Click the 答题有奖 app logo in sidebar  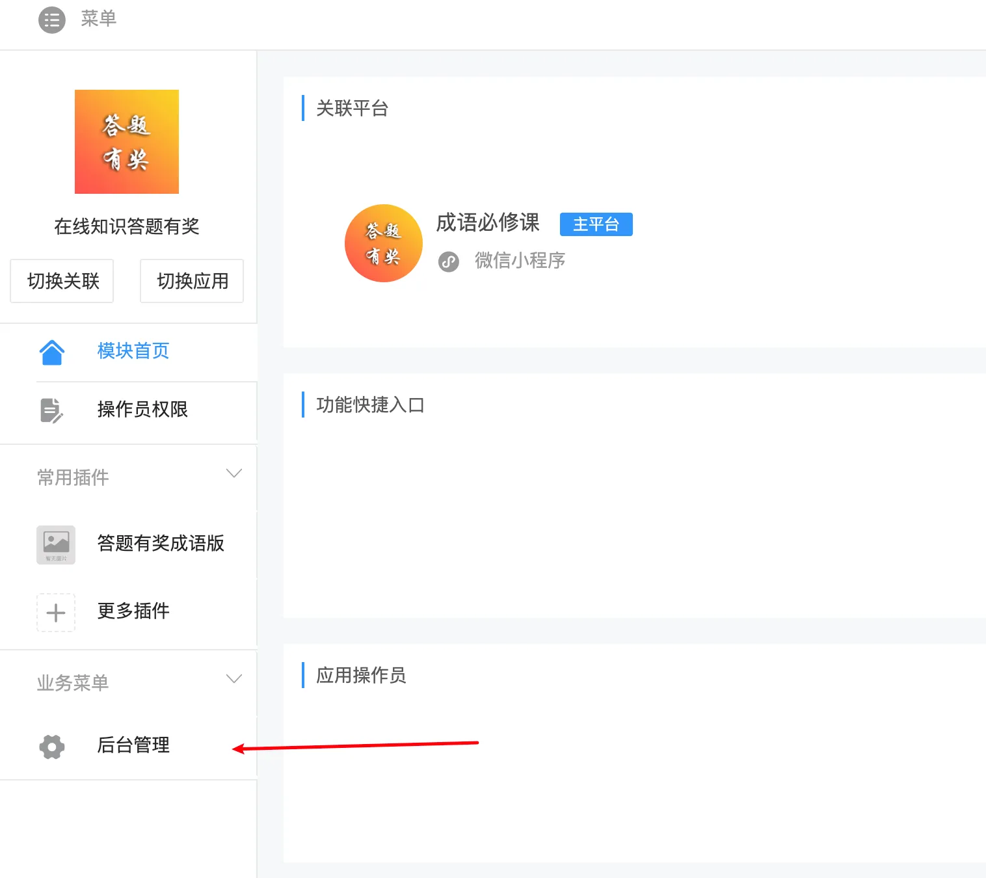[x=127, y=142]
